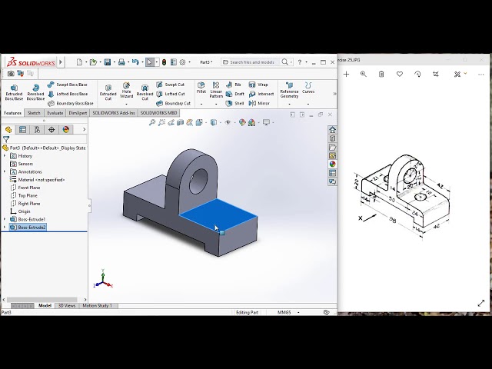
Task: Click the Curves tool
Action: coord(308,88)
